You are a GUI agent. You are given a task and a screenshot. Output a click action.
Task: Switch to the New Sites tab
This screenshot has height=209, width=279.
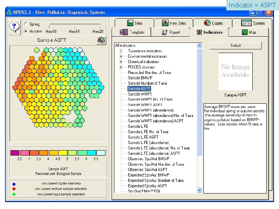click(x=174, y=23)
